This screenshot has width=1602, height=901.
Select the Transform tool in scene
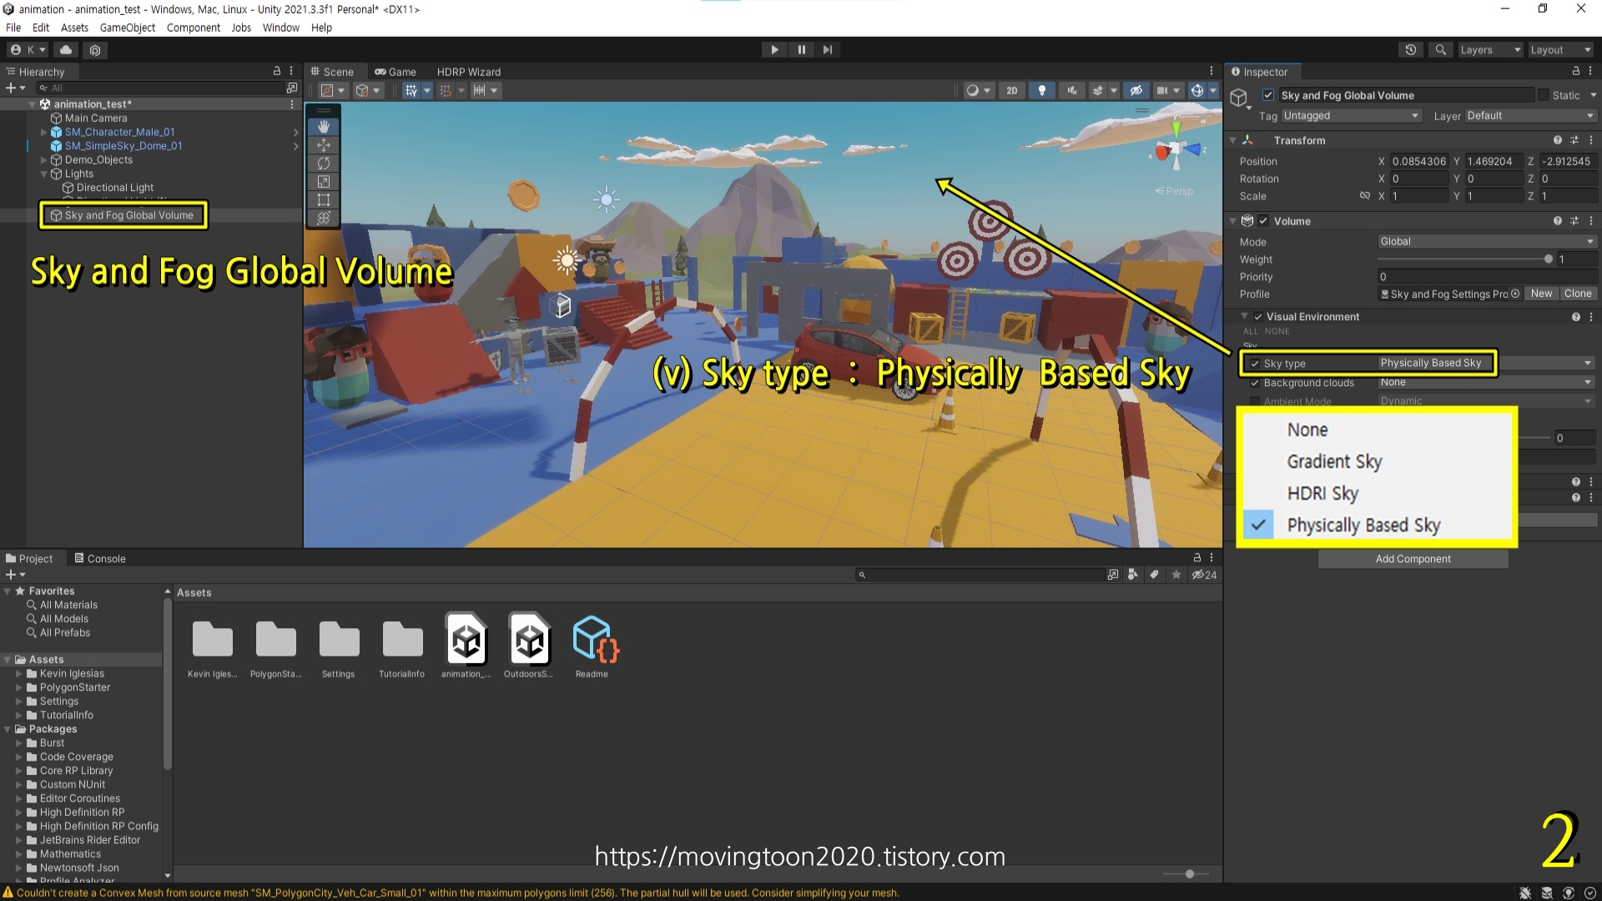(x=324, y=219)
